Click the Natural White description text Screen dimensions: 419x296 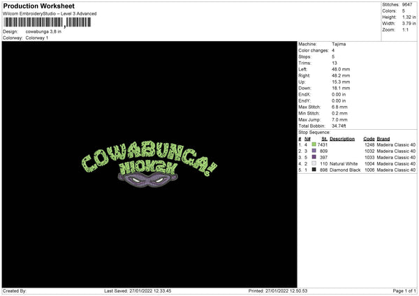[344, 164]
